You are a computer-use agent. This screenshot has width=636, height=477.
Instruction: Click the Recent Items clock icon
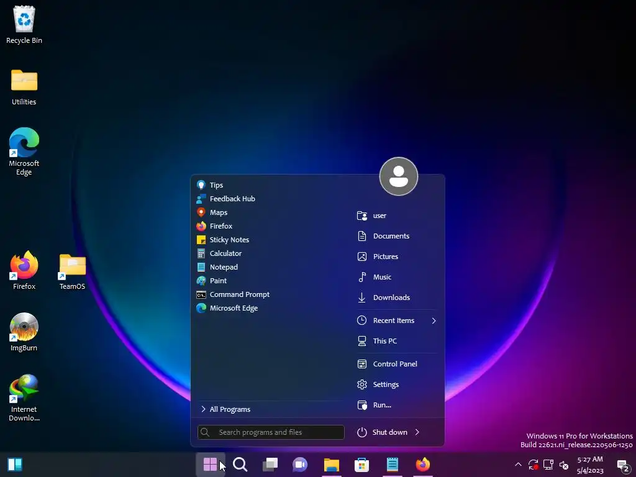coord(362,320)
